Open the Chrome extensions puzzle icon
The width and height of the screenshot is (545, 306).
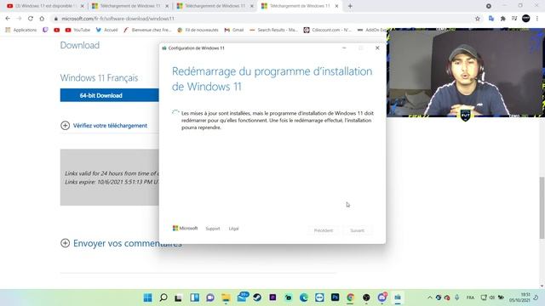pos(503,19)
